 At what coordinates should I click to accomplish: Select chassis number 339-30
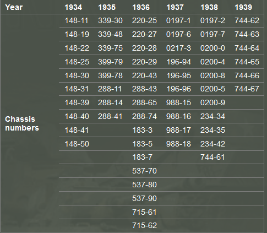pos(110,20)
